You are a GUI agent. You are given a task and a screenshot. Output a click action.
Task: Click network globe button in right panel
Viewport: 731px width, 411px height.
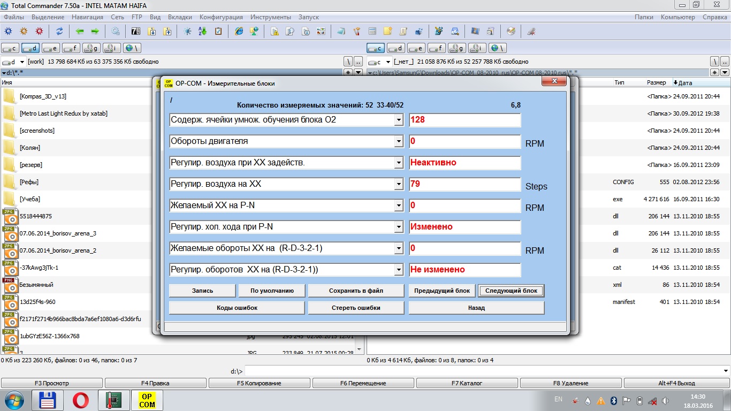[498, 48]
